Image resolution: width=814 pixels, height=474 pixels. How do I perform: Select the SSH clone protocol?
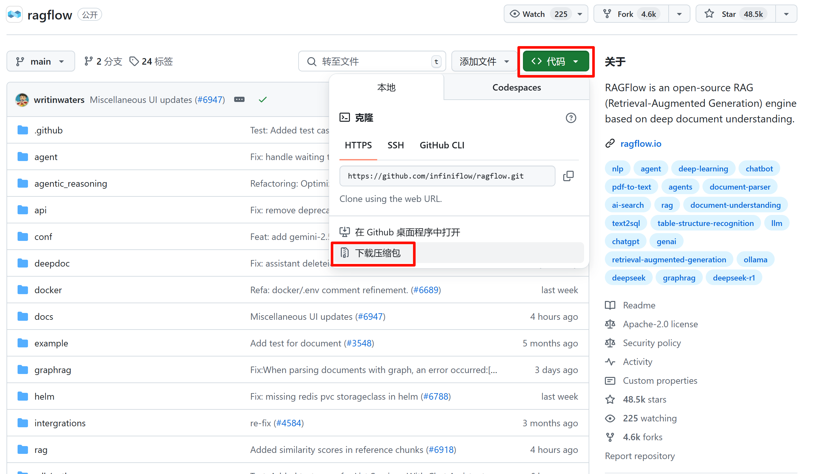point(395,145)
